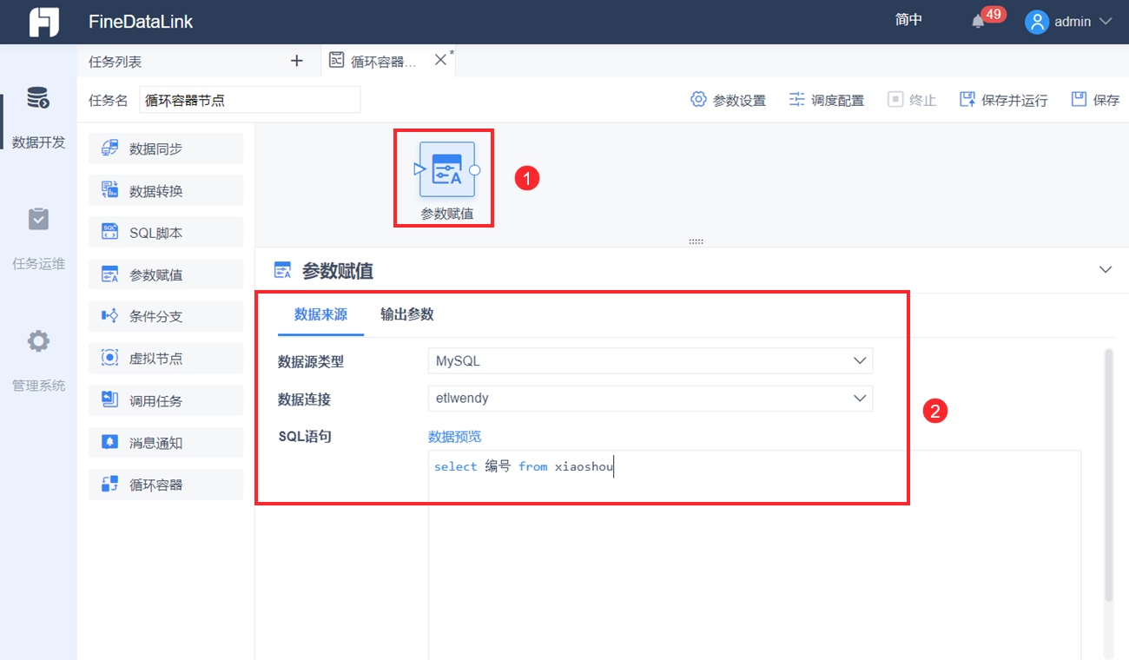Click the 任务运维 sidebar label
The height and width of the screenshot is (660, 1129).
click(x=38, y=264)
